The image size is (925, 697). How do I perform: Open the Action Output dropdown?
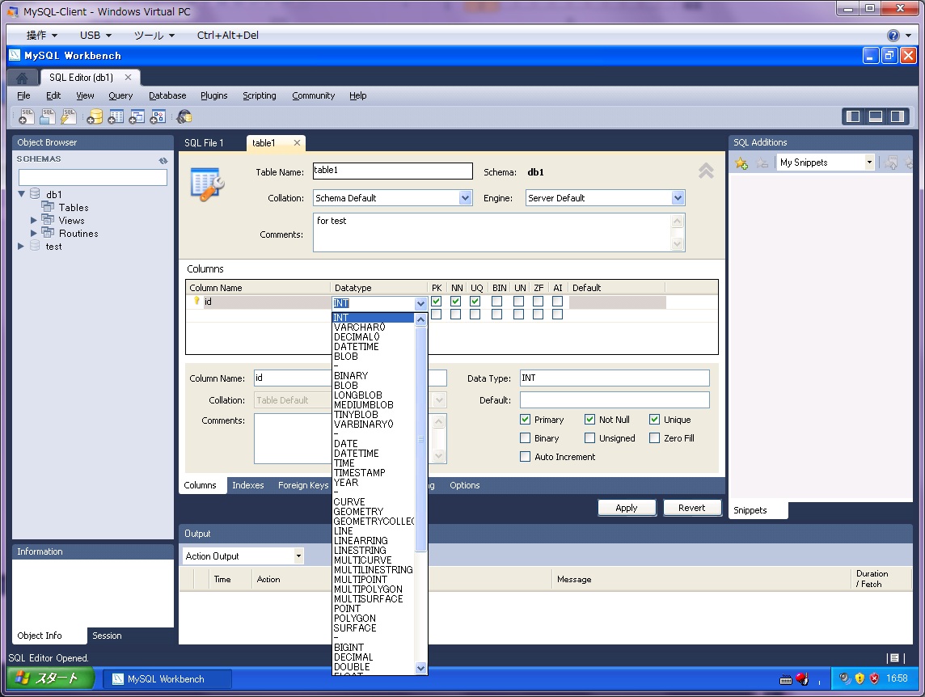pyautogui.click(x=298, y=556)
